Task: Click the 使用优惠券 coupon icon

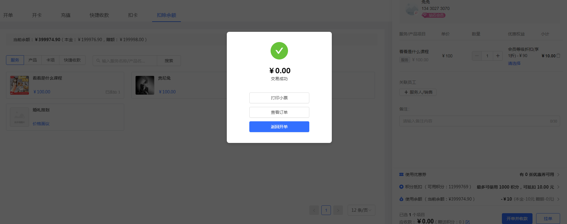Action: click(x=401, y=174)
